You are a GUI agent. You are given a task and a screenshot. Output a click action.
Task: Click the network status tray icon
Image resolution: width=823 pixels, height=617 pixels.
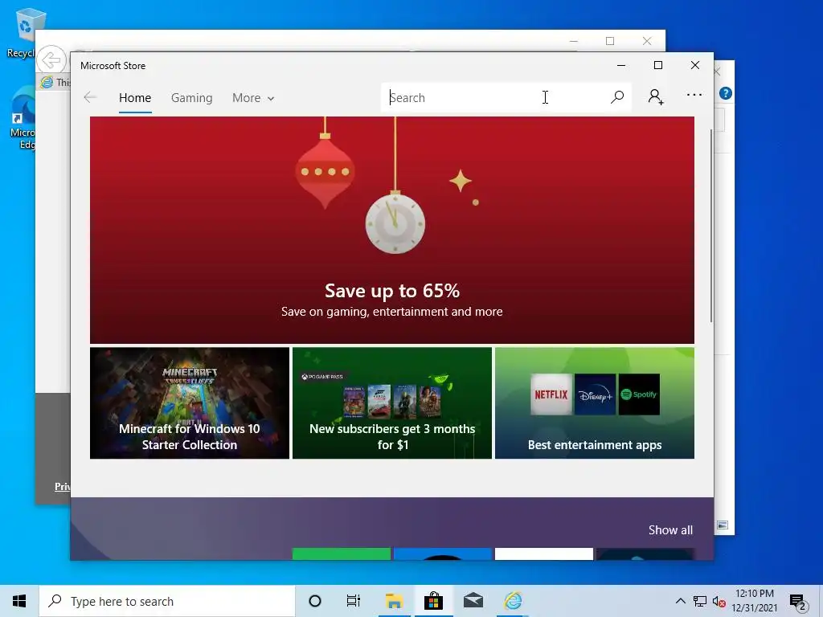pyautogui.click(x=700, y=601)
